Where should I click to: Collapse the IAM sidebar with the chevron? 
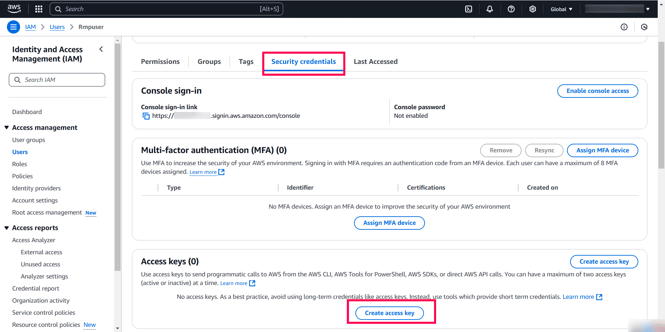click(101, 49)
